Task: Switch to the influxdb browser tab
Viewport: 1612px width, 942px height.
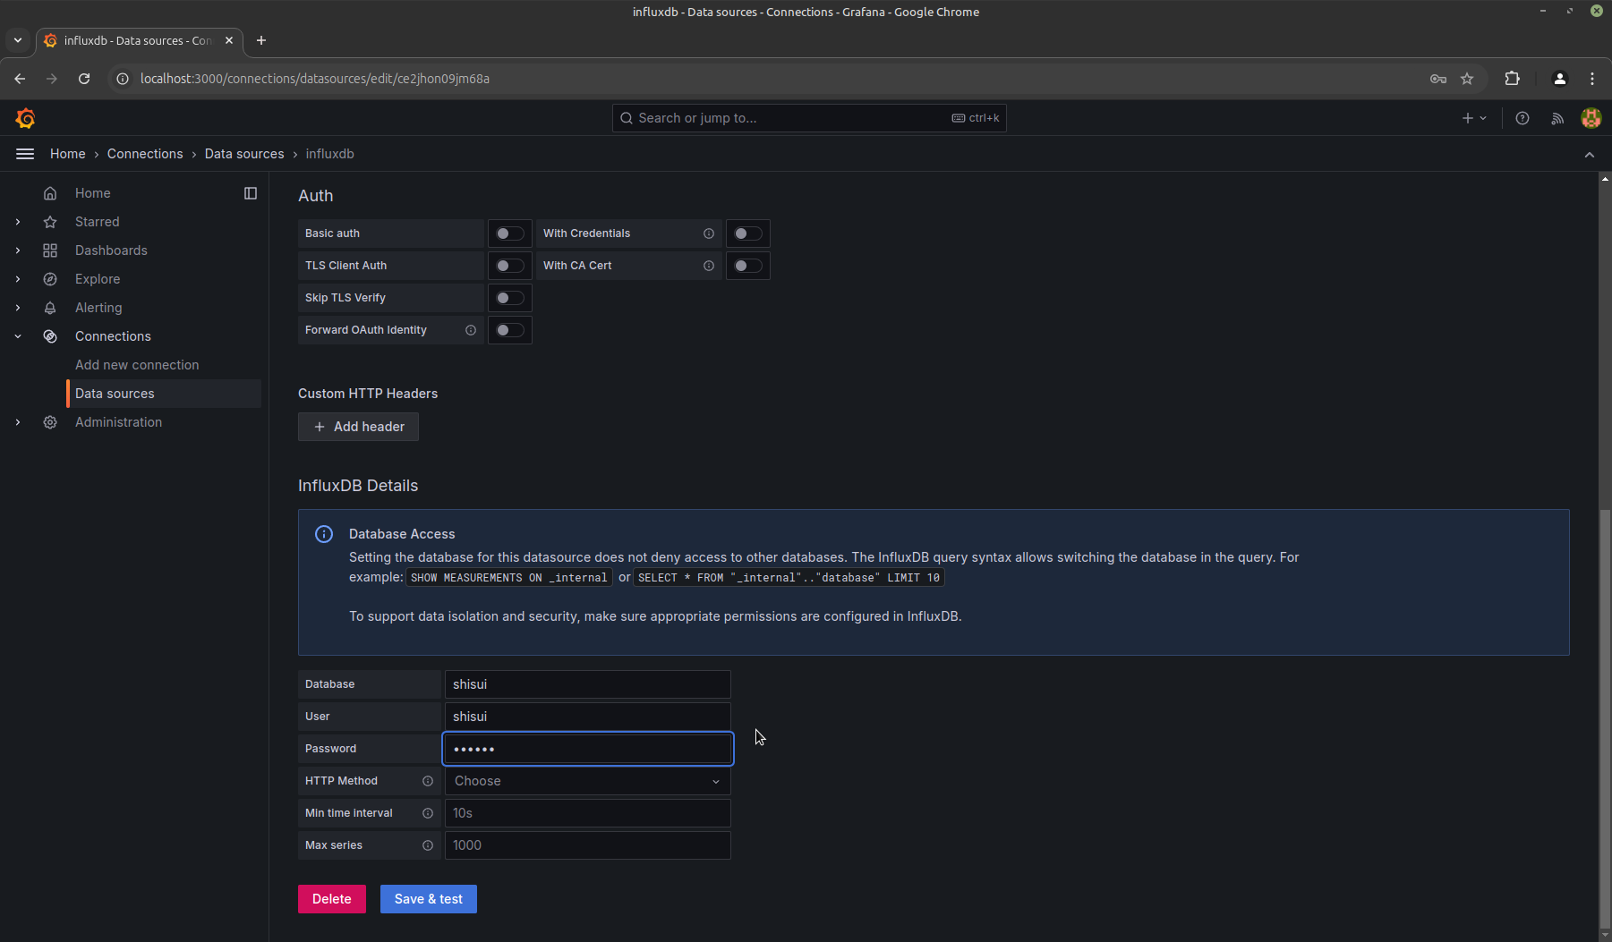Action: pos(139,40)
